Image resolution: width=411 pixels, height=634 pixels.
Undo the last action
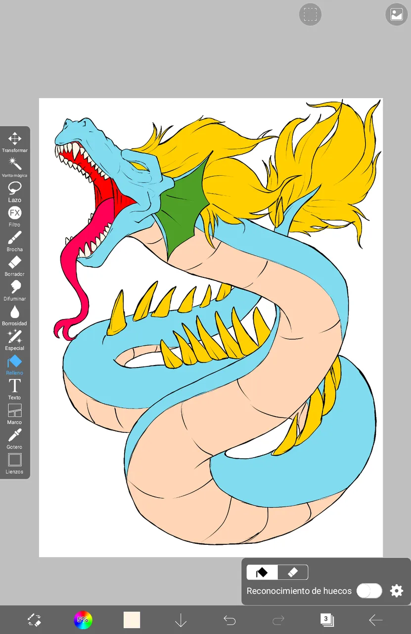pyautogui.click(x=229, y=620)
